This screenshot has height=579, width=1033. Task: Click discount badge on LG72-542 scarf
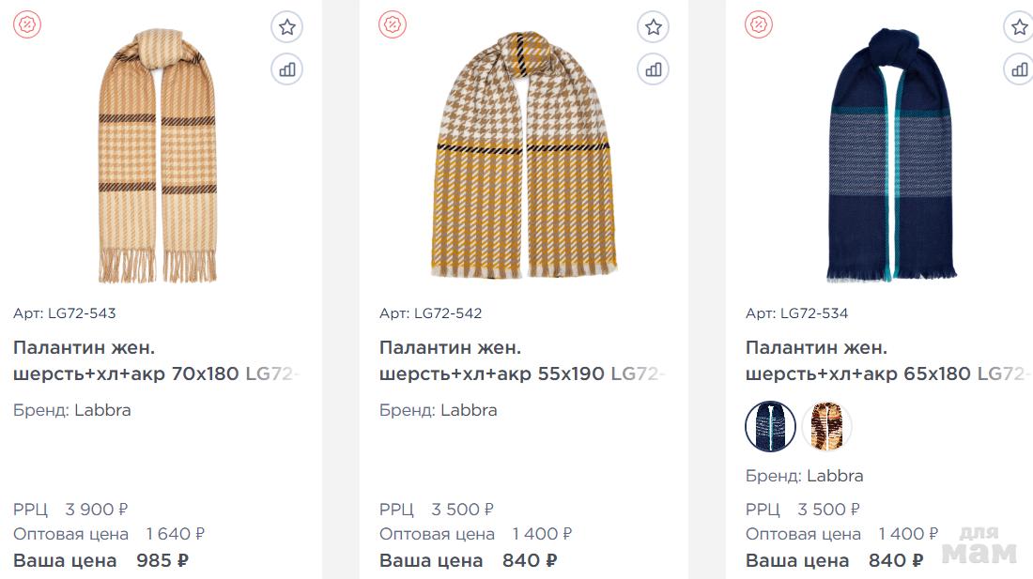(393, 25)
